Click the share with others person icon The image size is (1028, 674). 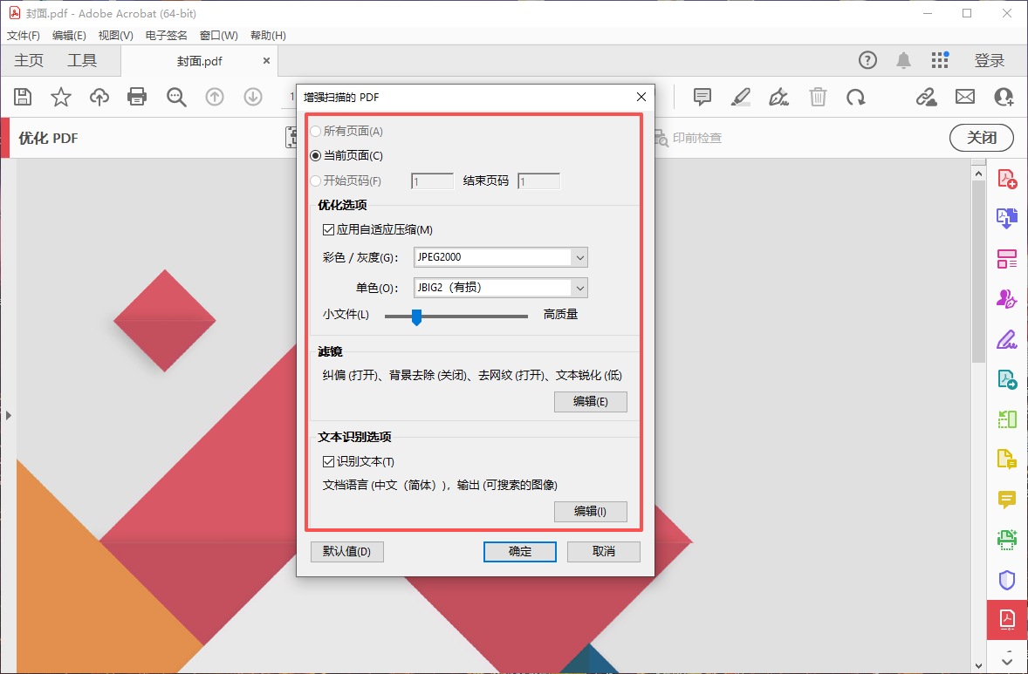click(1004, 97)
